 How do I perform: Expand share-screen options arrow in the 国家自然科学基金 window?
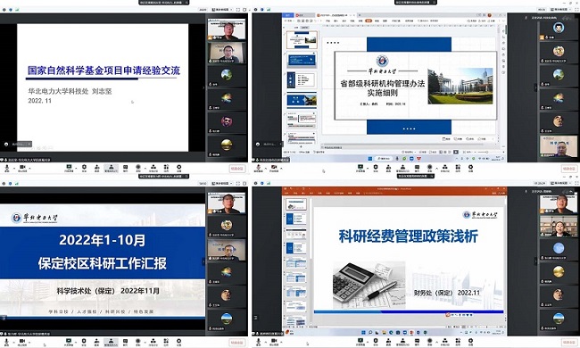pyautogui.click(x=76, y=168)
